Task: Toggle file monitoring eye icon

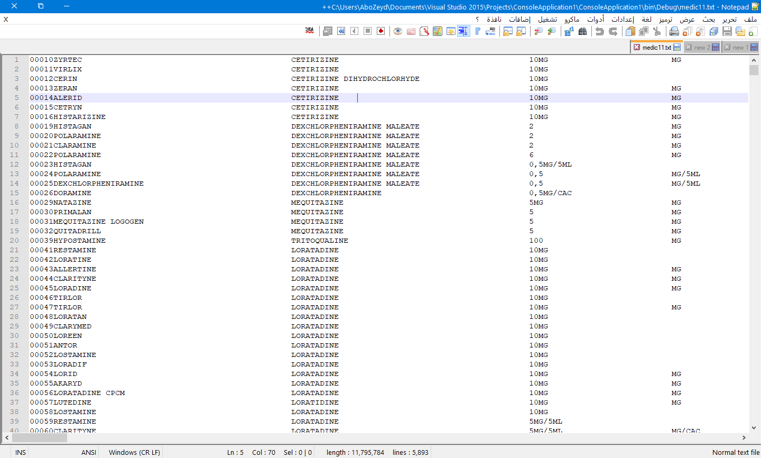Action: click(398, 32)
